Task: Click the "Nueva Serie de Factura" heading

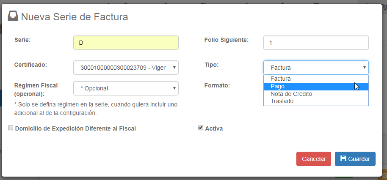Action: (75, 17)
